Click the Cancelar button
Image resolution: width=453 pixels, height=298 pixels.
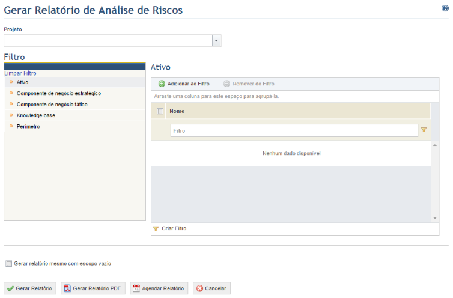point(211,288)
